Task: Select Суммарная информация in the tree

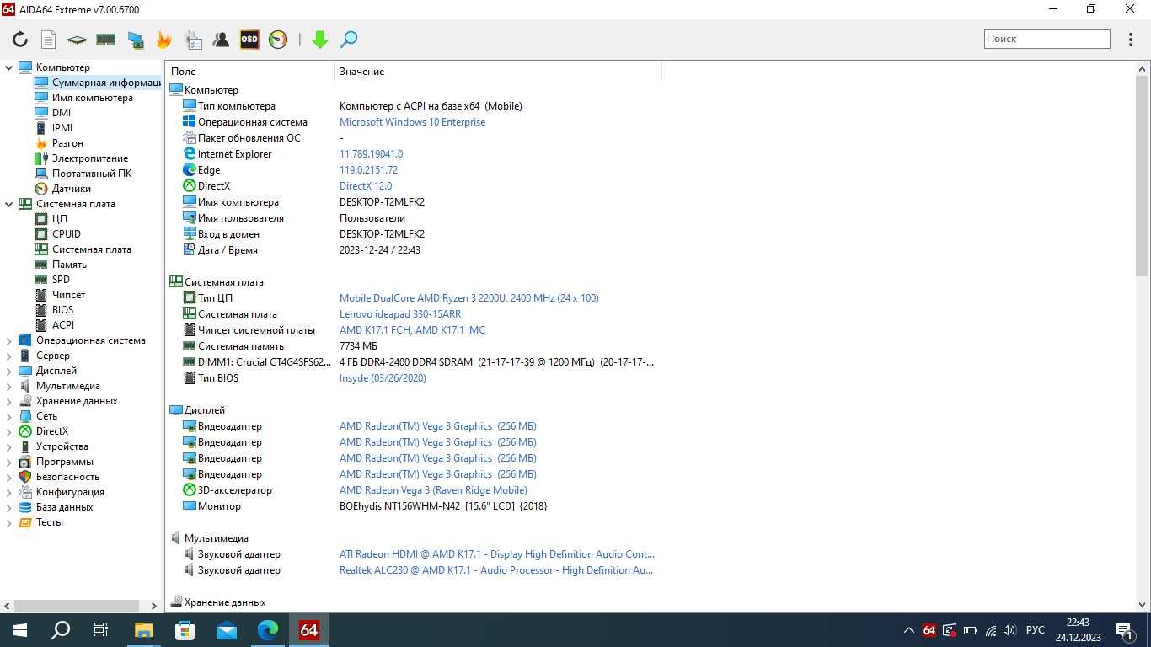Action: 98,83
